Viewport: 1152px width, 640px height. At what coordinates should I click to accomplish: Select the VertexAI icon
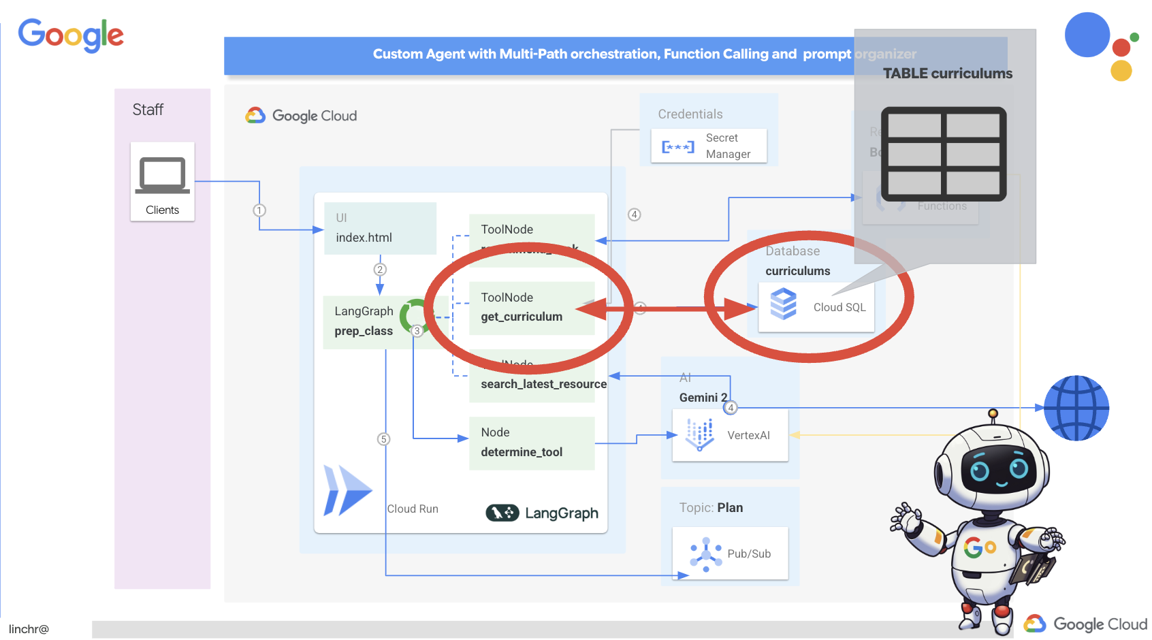point(699,435)
